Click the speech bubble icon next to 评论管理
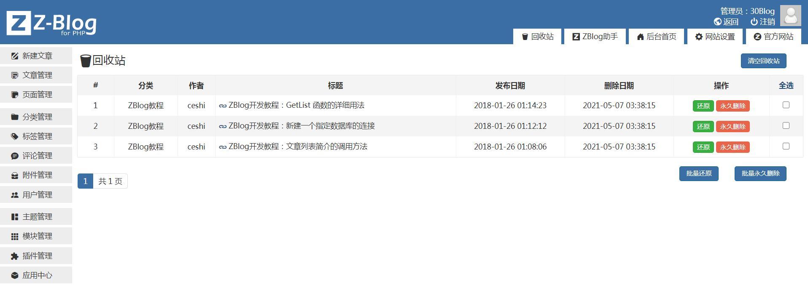The height and width of the screenshot is (288, 808). (15, 156)
